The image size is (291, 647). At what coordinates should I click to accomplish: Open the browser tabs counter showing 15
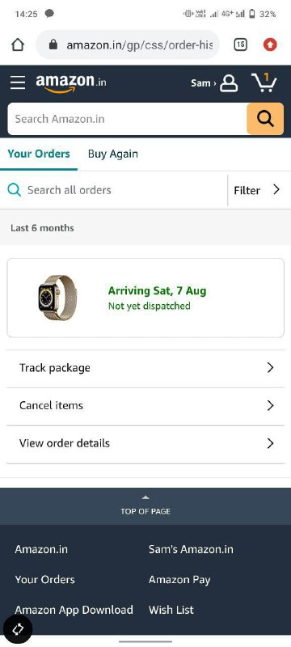240,44
